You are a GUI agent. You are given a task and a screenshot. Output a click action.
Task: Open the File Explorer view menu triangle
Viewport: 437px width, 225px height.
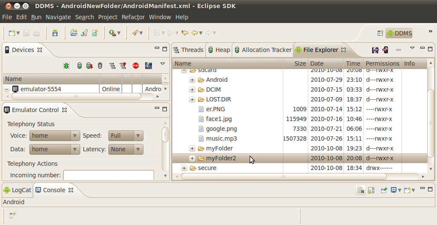pos(412,48)
